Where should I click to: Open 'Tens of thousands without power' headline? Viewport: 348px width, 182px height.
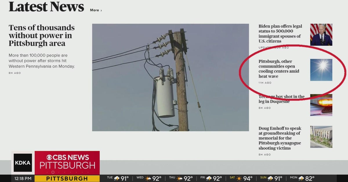[41, 36]
